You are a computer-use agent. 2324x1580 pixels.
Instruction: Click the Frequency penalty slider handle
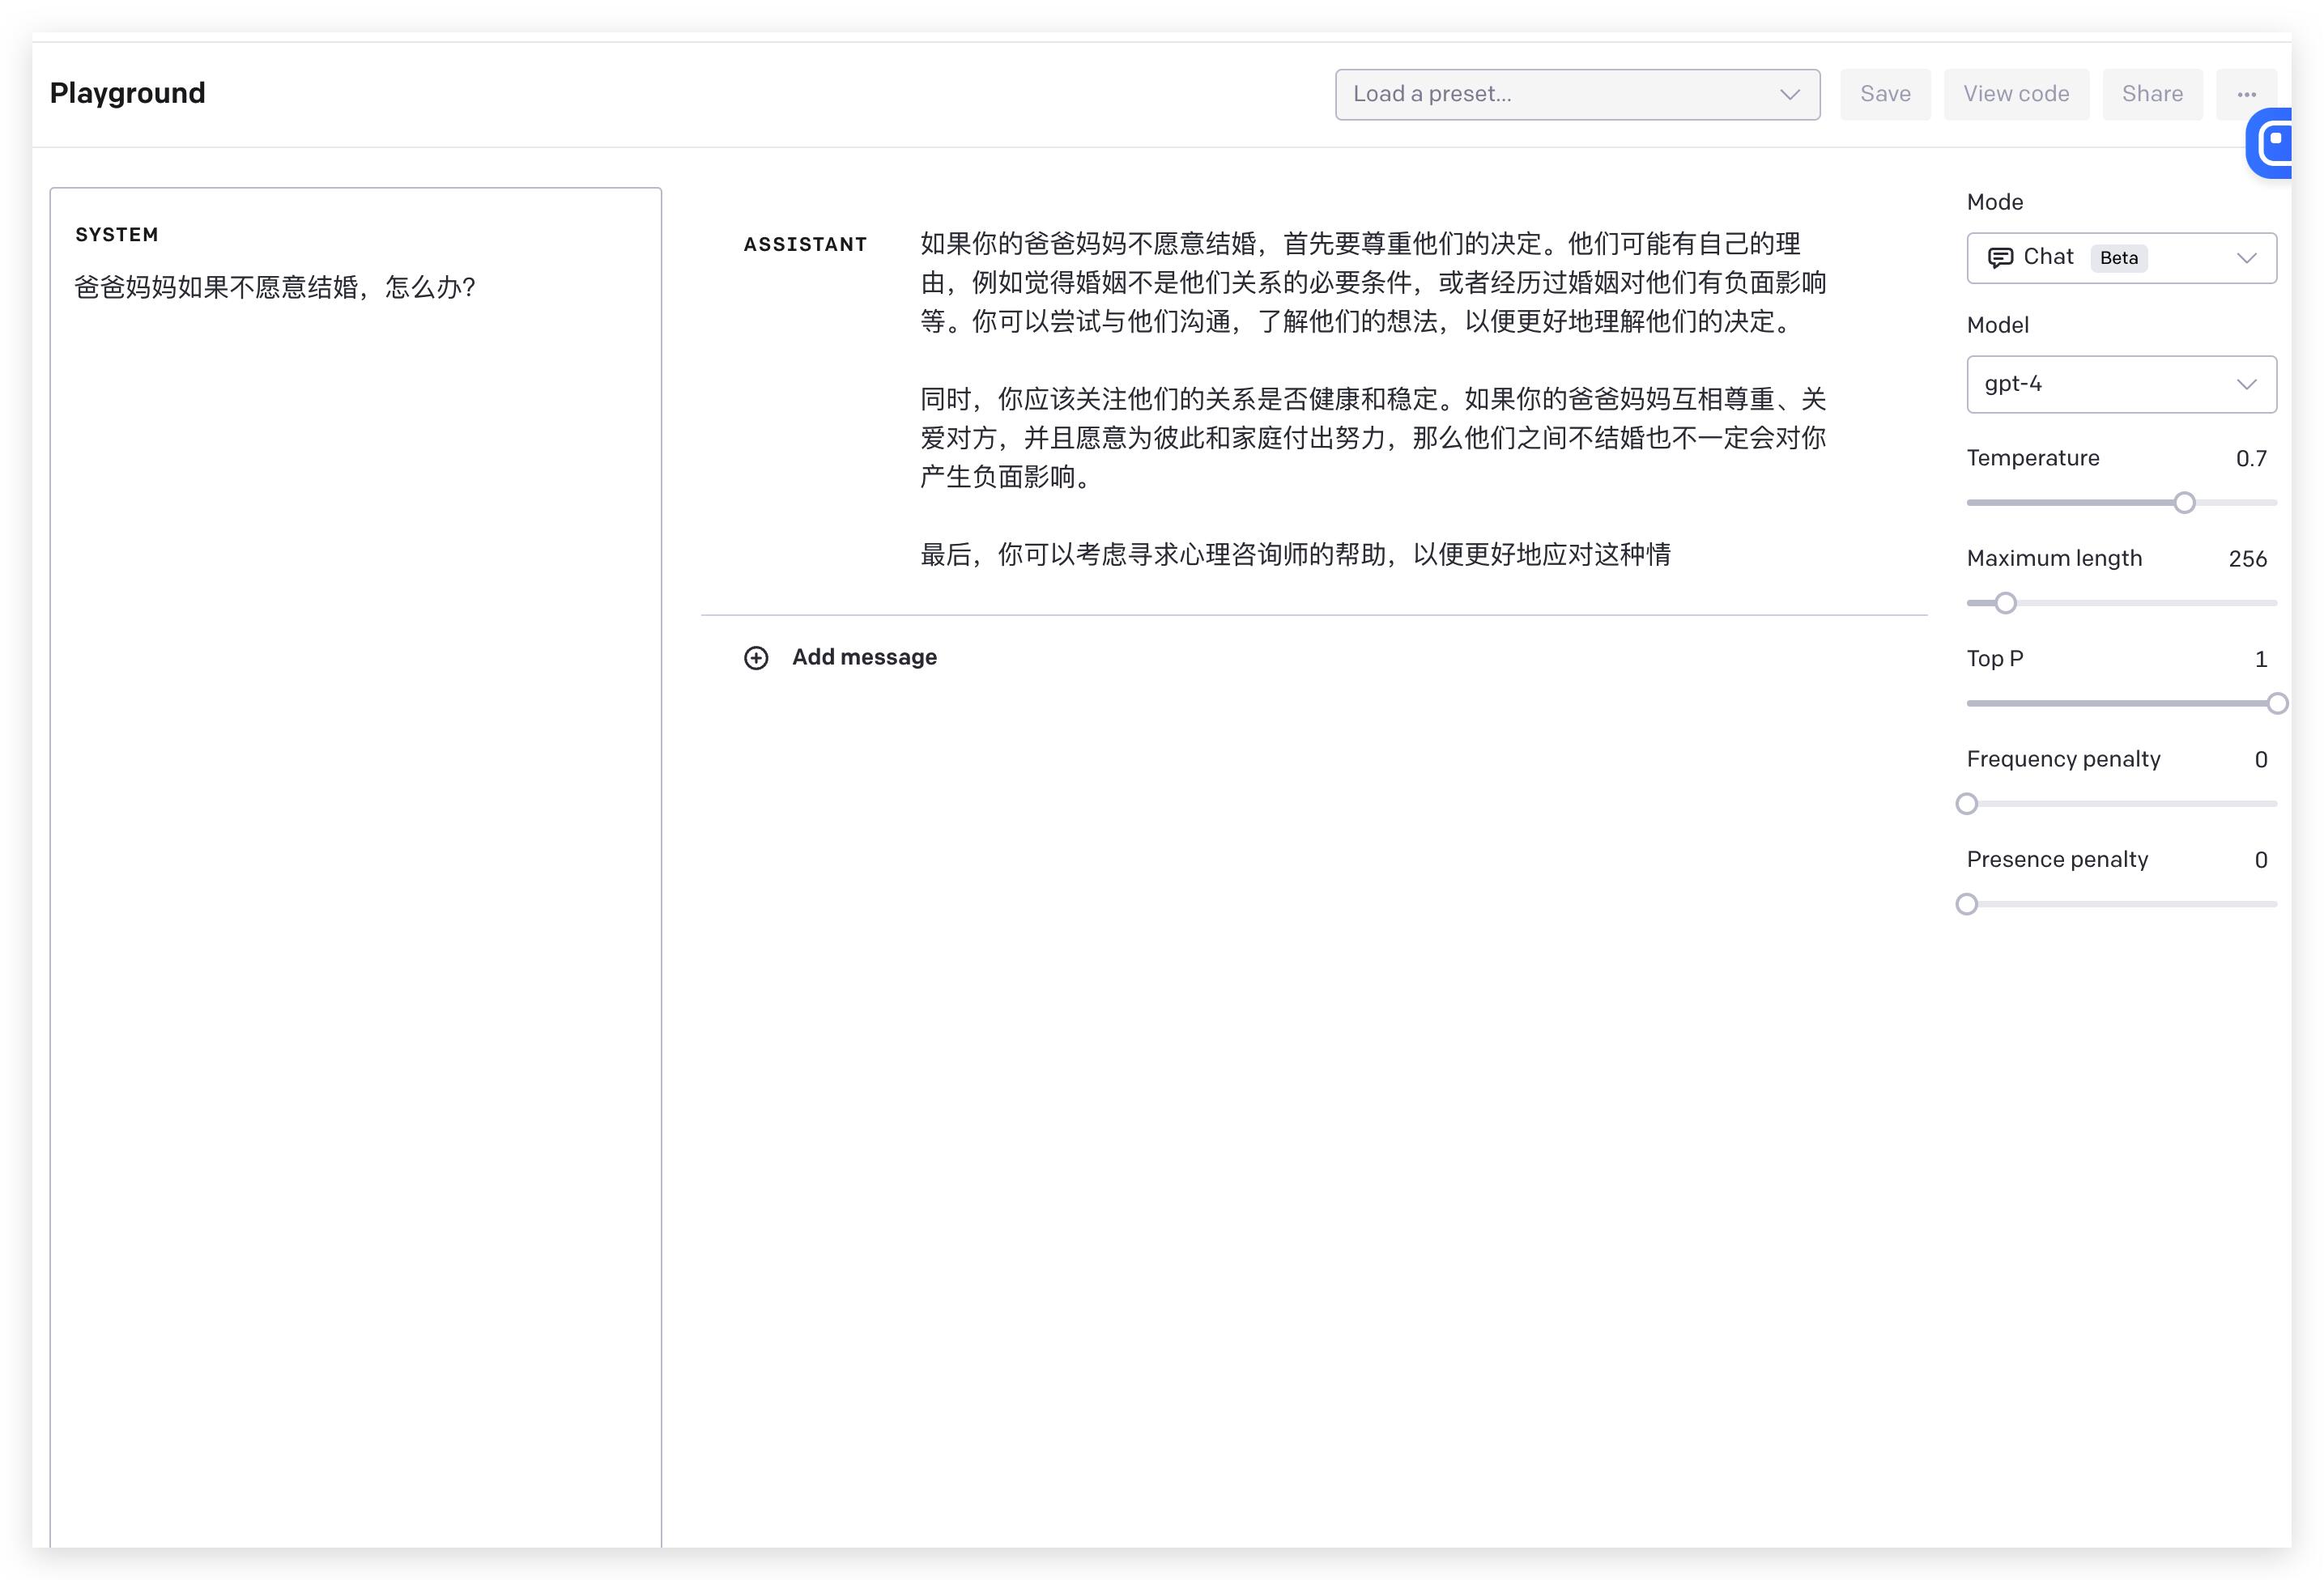point(1966,804)
